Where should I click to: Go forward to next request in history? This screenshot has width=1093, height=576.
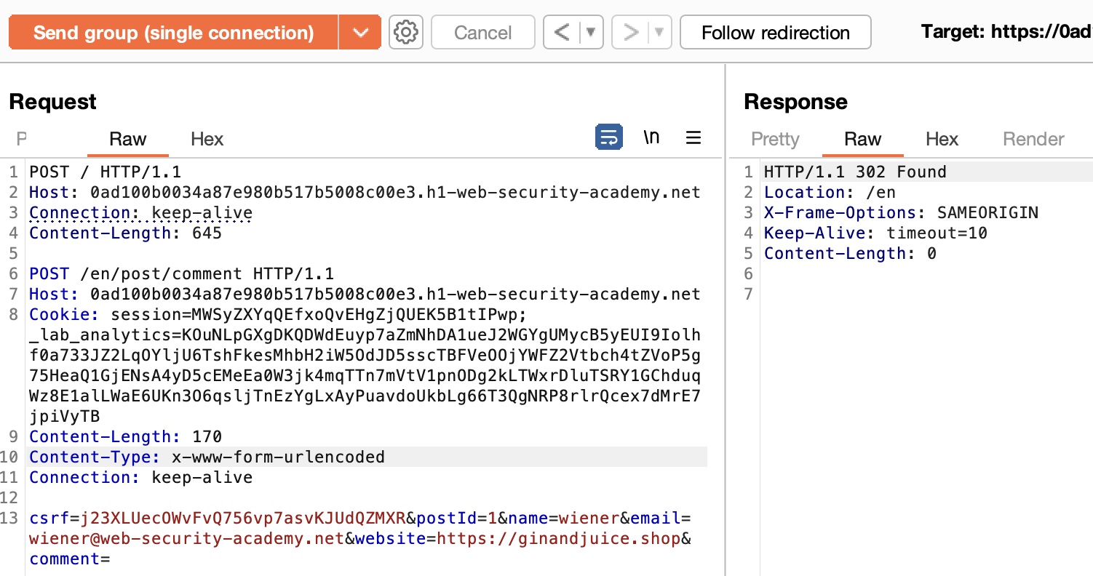coord(630,33)
